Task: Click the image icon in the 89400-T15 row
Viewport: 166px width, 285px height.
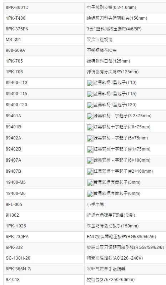Action: coord(90,94)
